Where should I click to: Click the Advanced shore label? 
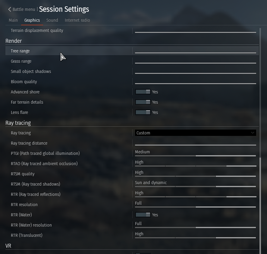pyautogui.click(x=25, y=92)
